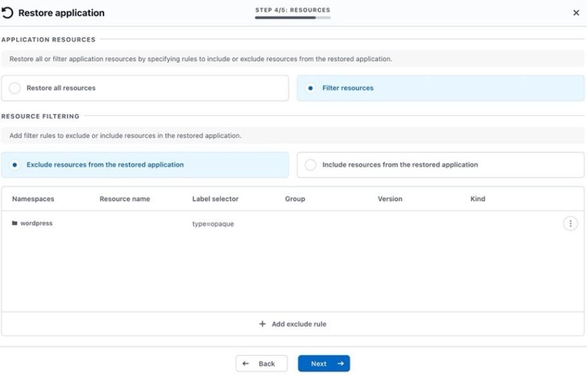This screenshot has height=380, width=587.
Task: Click the folder icon next to wordpress
Action: point(15,224)
